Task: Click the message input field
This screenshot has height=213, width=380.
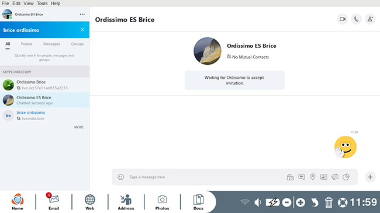Action: (206, 177)
